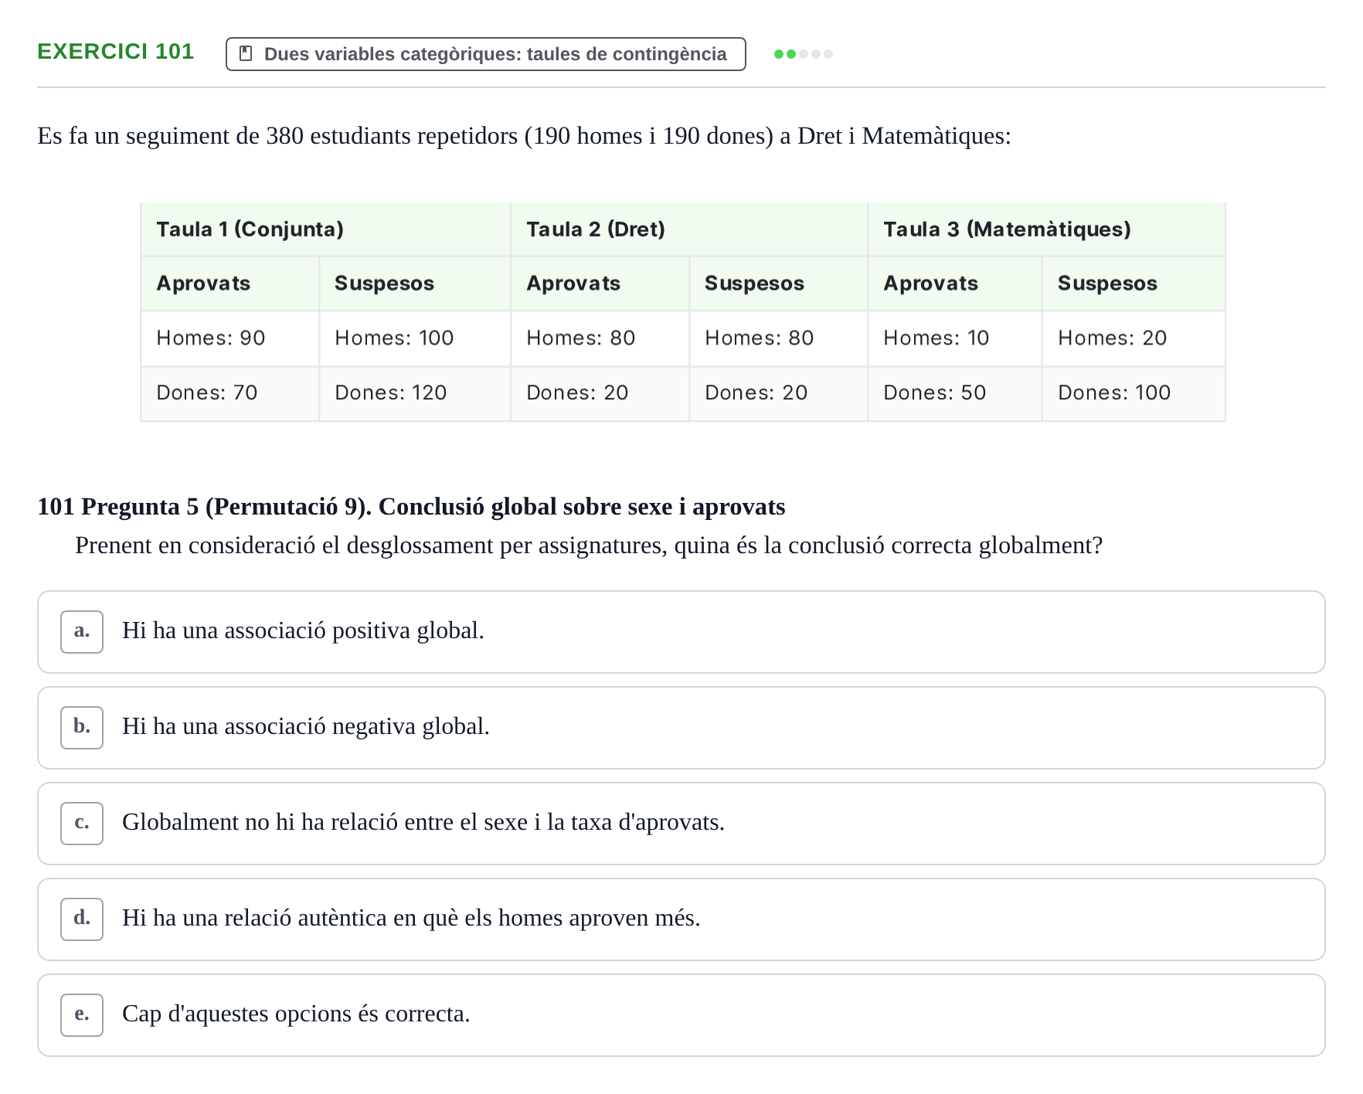The height and width of the screenshot is (1094, 1363).
Task: Click the book icon in the topic tag
Action: pos(246,53)
